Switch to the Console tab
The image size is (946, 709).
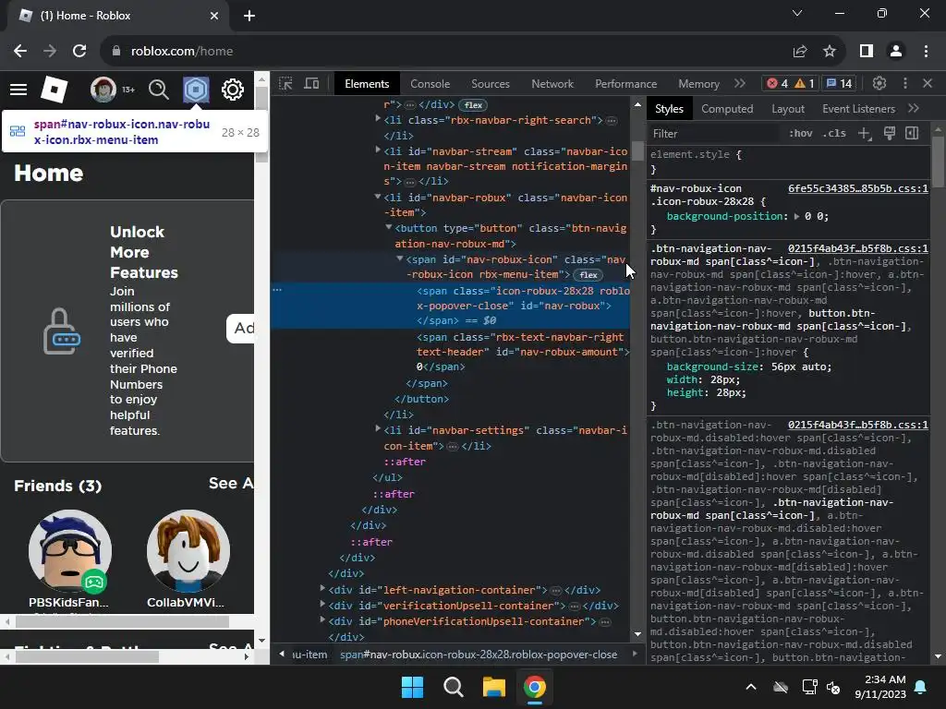tap(431, 84)
